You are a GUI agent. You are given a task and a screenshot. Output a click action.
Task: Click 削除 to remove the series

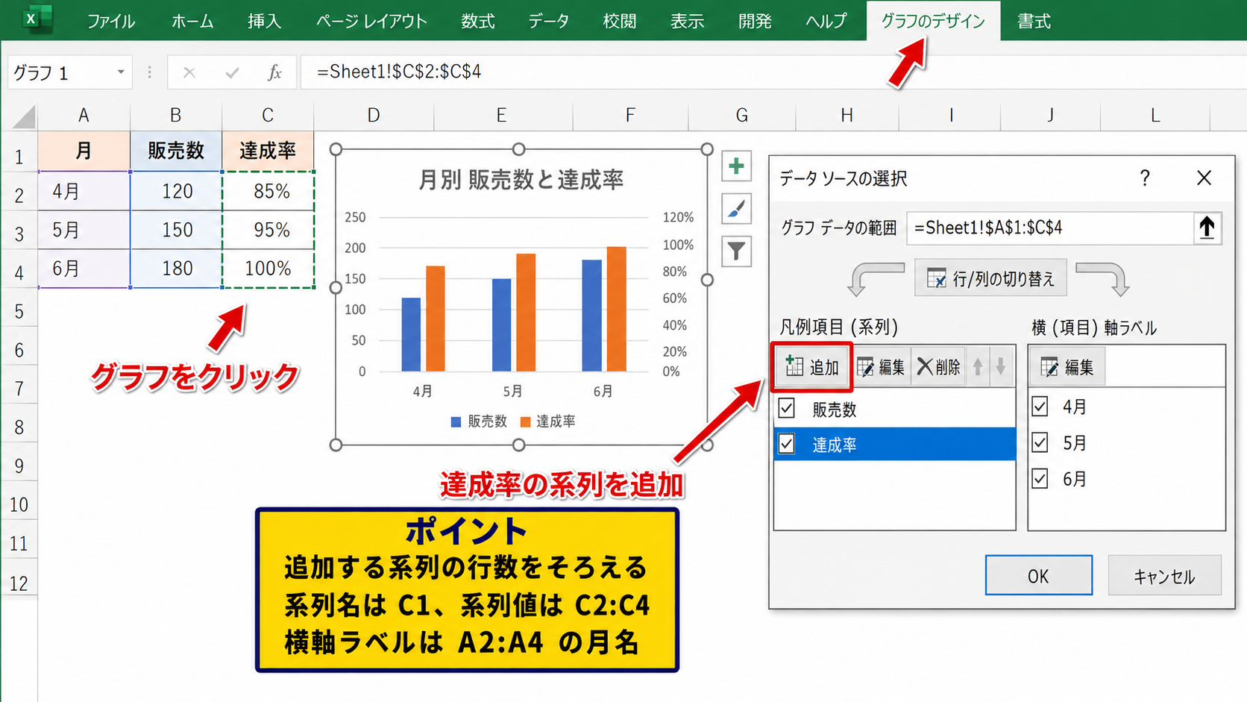938,367
